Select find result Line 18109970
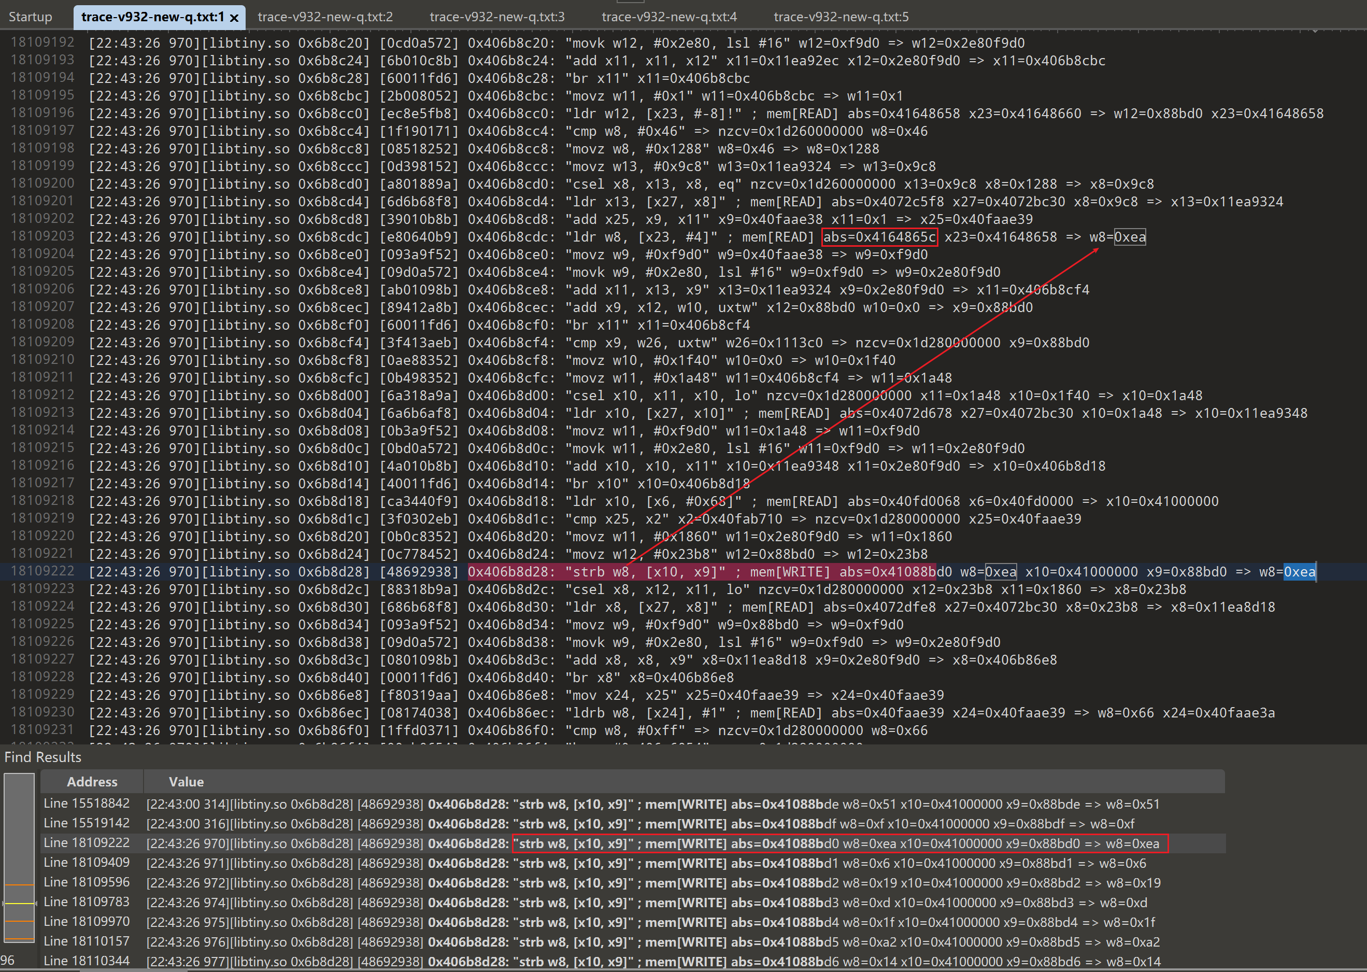This screenshot has width=1367, height=972. point(633,922)
